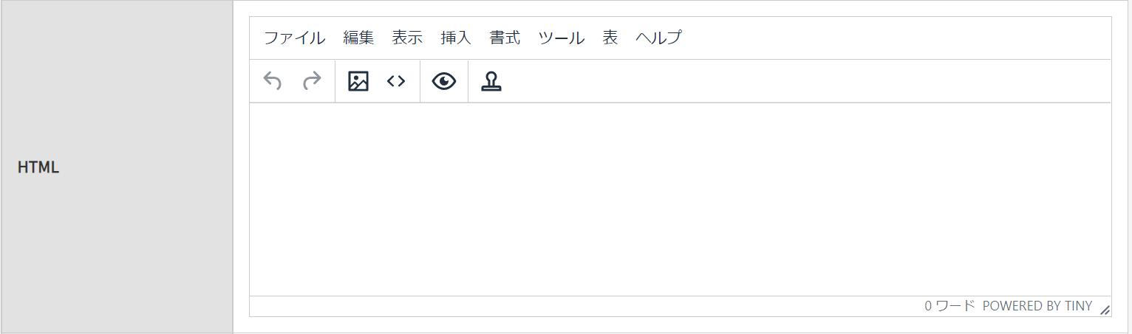Follow the POWERED BY TINY link
Image resolution: width=1132 pixels, height=334 pixels.
(x=1037, y=306)
